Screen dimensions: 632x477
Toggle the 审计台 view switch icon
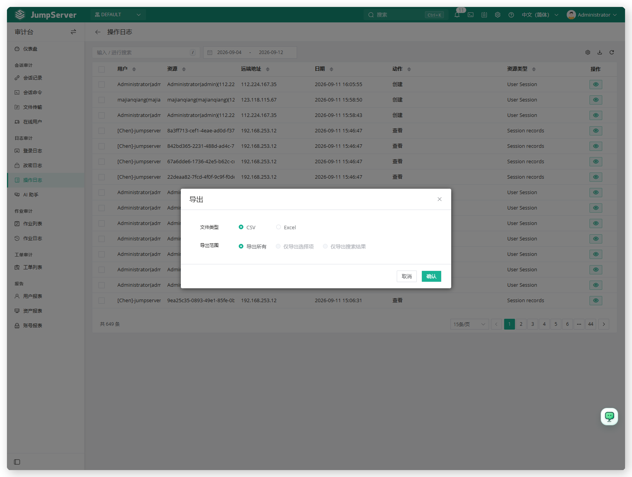click(73, 32)
